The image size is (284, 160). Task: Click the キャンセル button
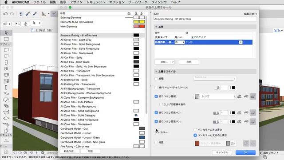(222, 152)
